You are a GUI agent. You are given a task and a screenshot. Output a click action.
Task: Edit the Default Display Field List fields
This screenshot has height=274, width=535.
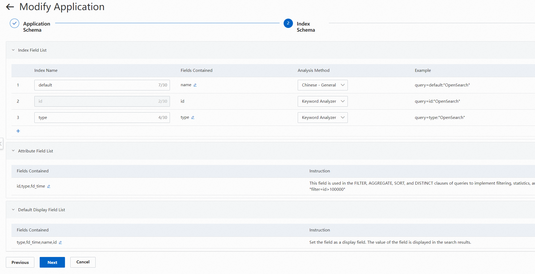coord(60,243)
